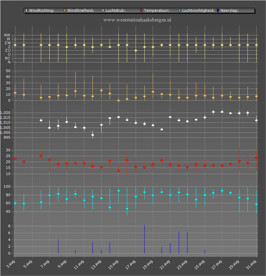Click the wind speed marker sitting at zero
266x276 pixels.
pyautogui.click(x=118, y=101)
